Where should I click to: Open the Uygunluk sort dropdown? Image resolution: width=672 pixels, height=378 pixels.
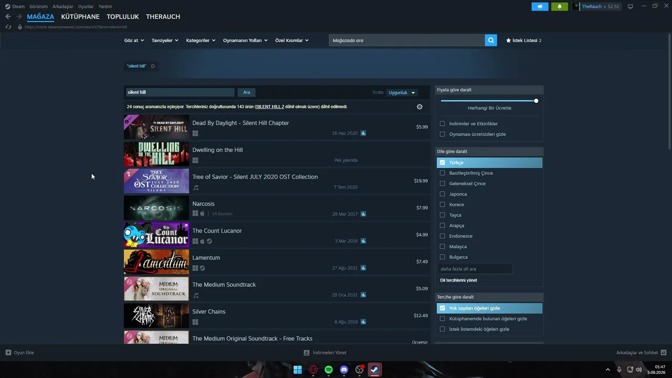(x=402, y=92)
